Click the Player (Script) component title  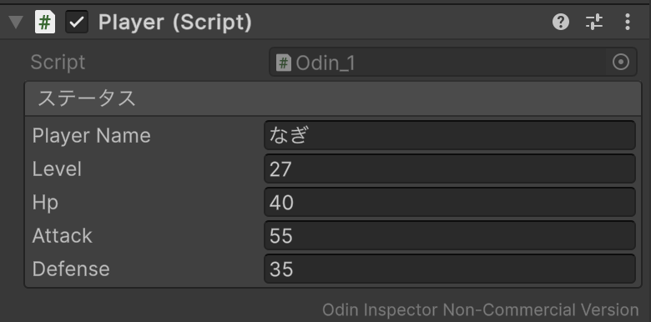(174, 22)
